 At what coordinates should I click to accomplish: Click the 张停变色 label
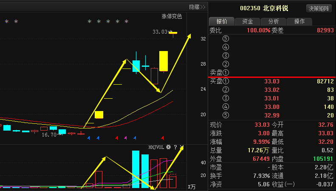[x=172, y=16]
